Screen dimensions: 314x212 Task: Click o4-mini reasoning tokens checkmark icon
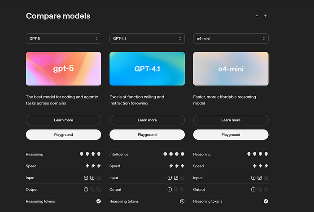(x=266, y=201)
